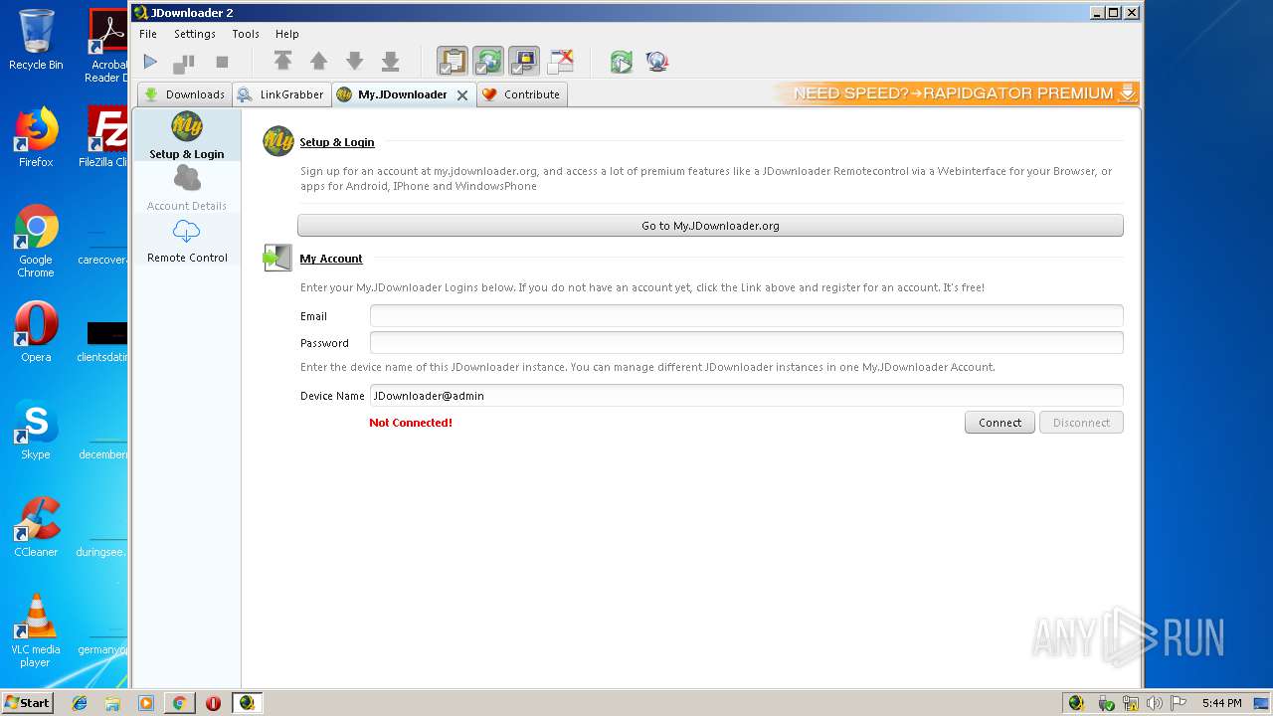Click Go to My.JDownloader.org button

coord(710,226)
